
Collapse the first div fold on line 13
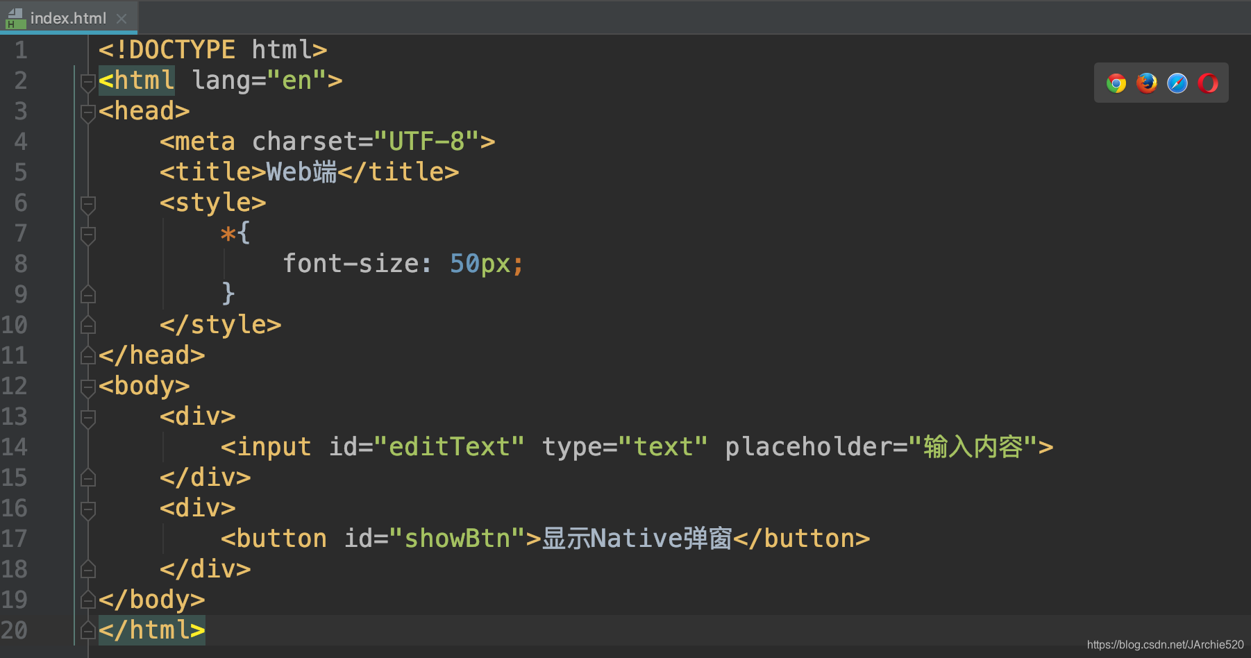point(87,419)
